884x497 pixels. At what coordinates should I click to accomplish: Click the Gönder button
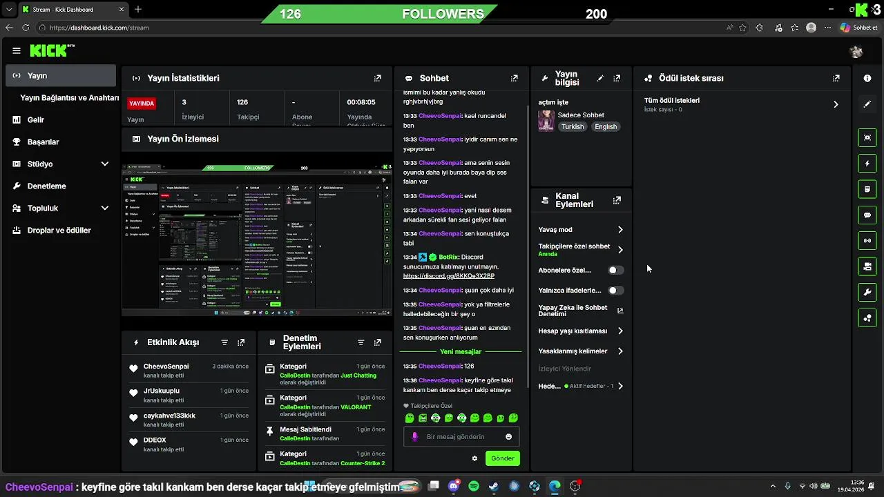point(503,458)
